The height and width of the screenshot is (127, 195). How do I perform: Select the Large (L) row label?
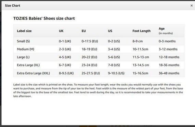click(x=23, y=57)
